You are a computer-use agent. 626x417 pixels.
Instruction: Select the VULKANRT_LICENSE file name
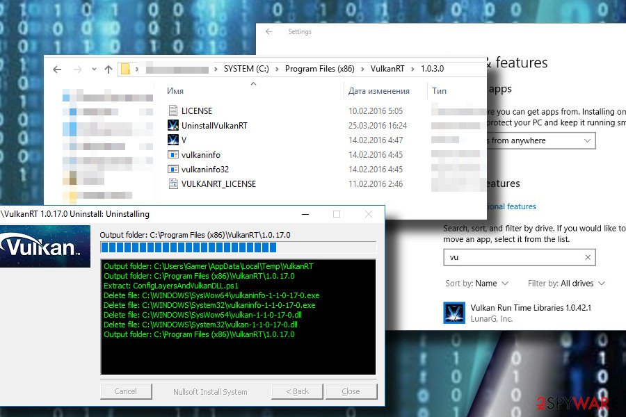(x=219, y=184)
